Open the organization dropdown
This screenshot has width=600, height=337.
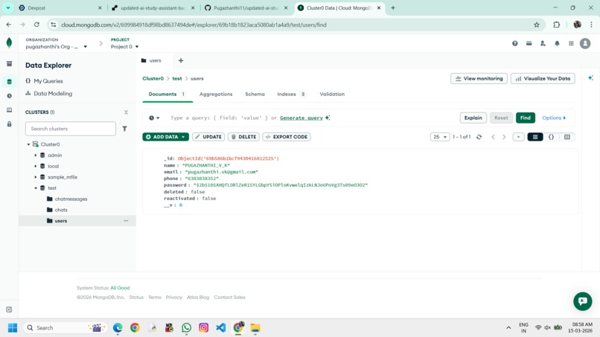tap(57, 47)
